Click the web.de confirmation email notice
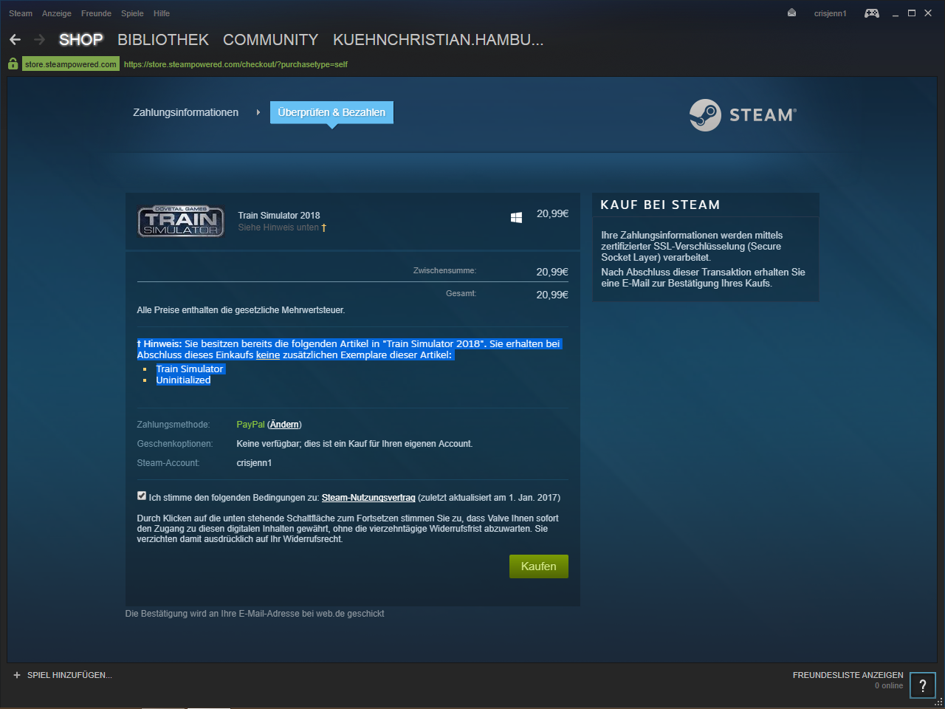 255,614
